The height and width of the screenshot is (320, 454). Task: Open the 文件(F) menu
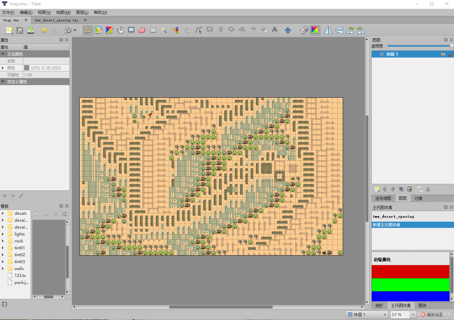(x=8, y=12)
